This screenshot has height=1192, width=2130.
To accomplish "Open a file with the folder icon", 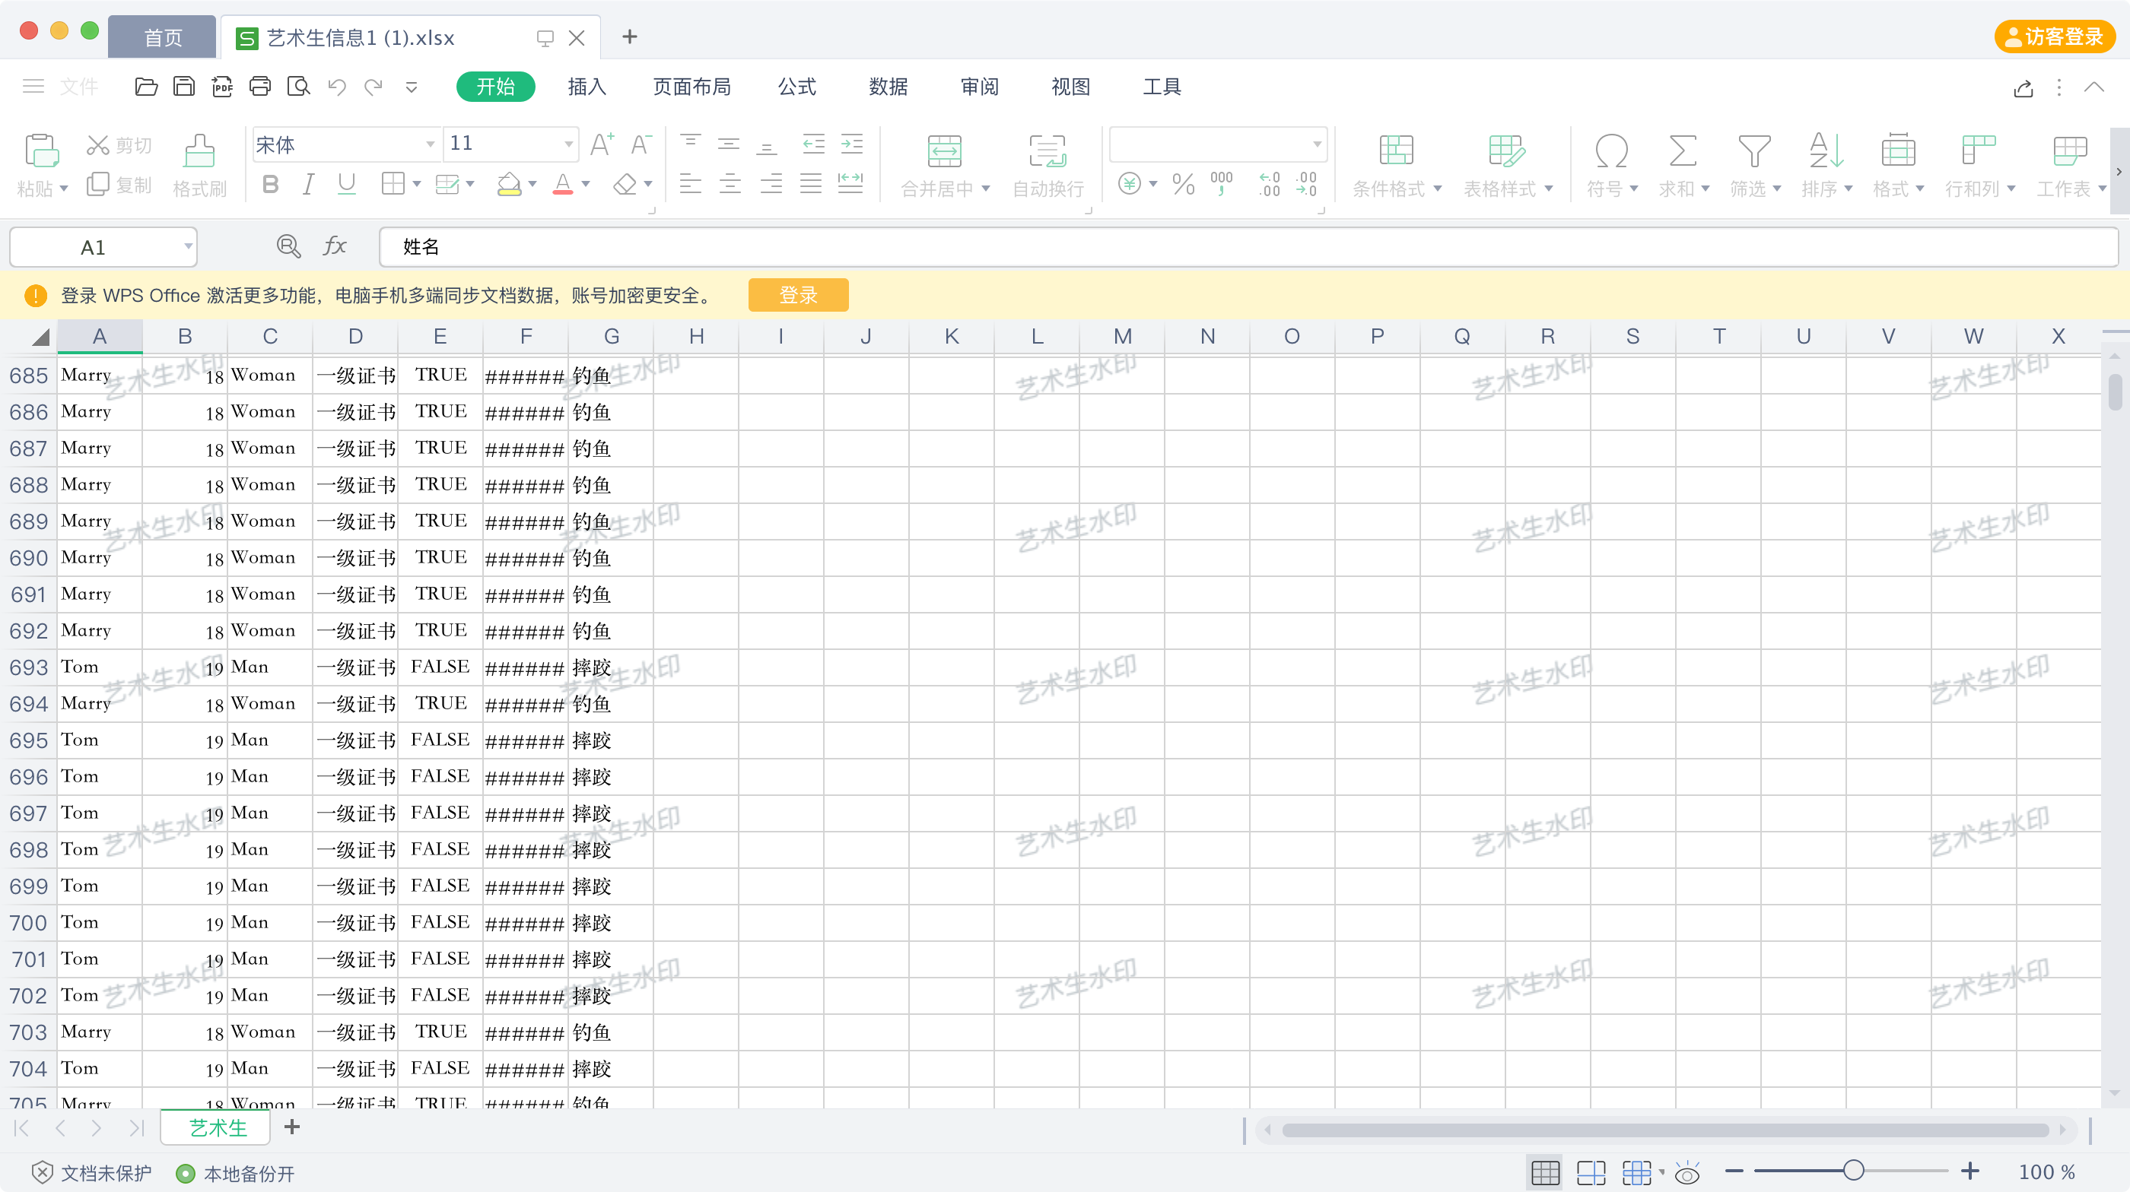I will click(x=145, y=87).
